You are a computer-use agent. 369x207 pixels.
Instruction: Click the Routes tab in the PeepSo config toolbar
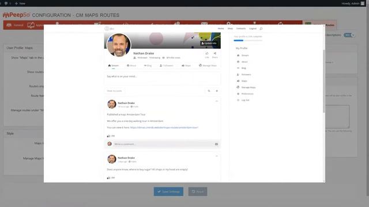coord(319,25)
